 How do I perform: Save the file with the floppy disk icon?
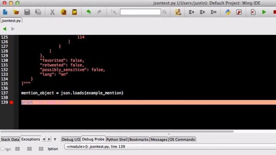coord(27,12)
